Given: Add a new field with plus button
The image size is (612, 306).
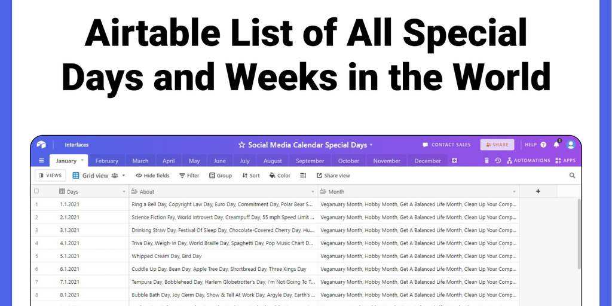Looking at the screenshot, I should coord(538,191).
